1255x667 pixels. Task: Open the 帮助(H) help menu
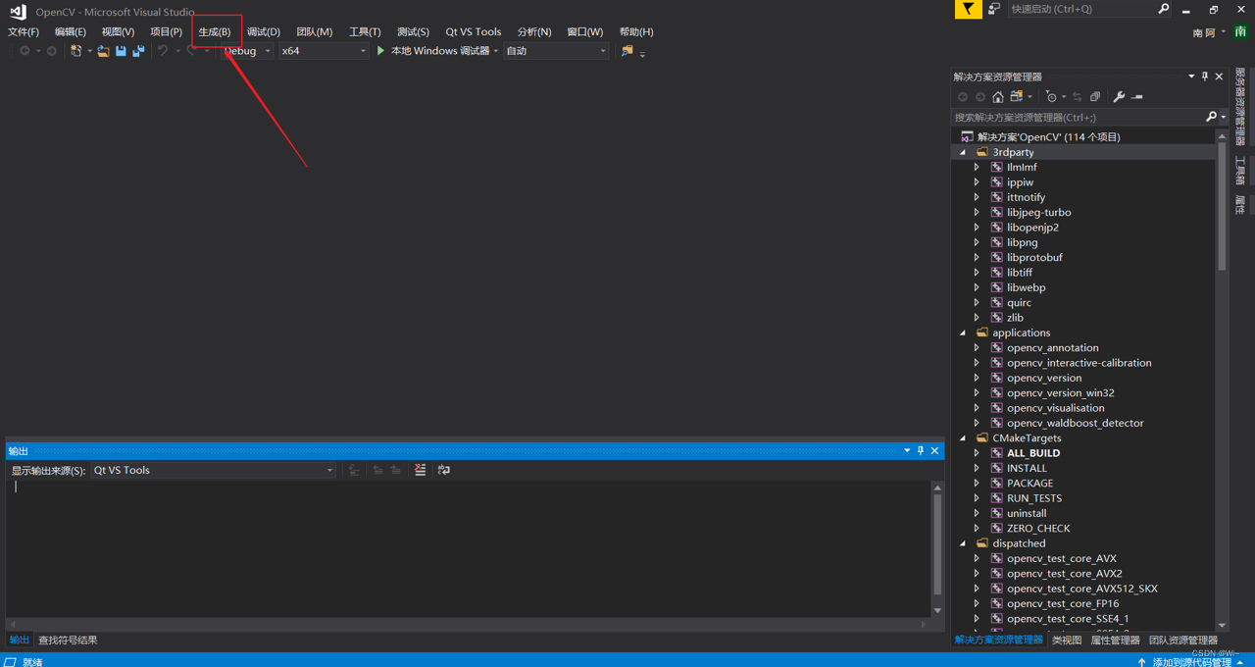click(636, 32)
